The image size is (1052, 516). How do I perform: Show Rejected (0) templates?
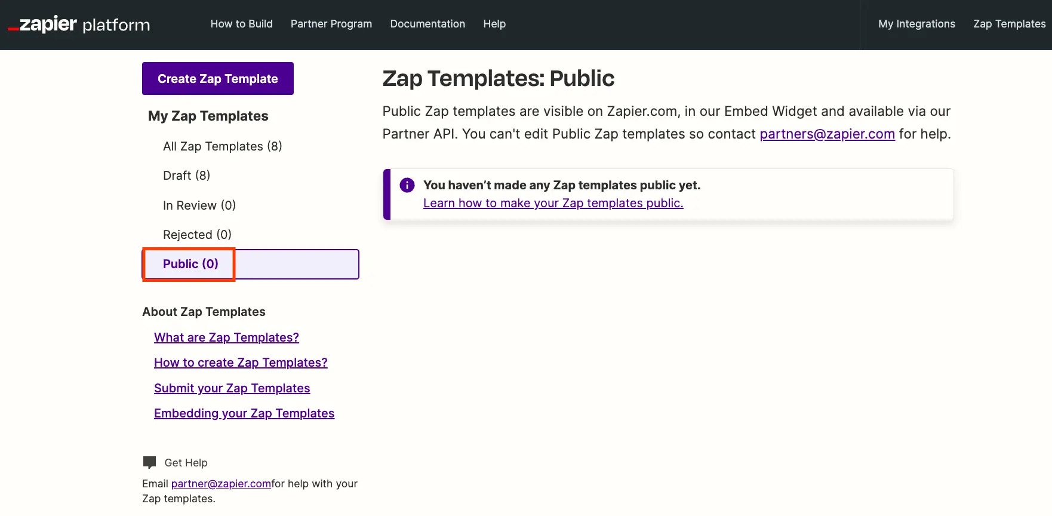click(197, 235)
